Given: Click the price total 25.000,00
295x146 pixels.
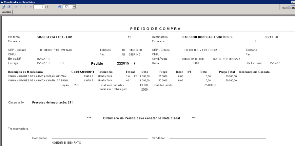Looking at the screenshot, I should pos(231,76).
